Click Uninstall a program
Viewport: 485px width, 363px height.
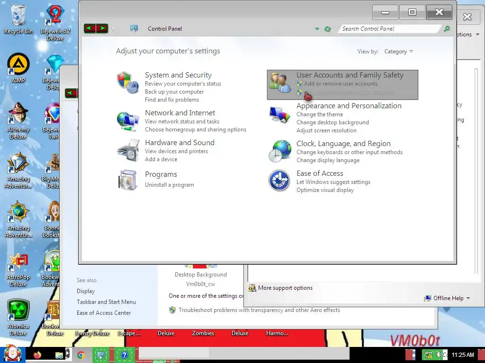pyautogui.click(x=170, y=185)
